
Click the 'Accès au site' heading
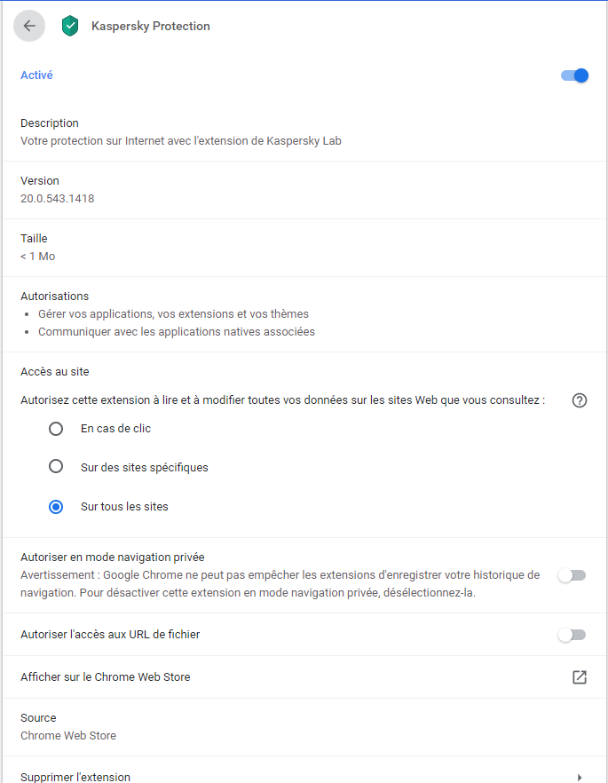tap(55, 372)
